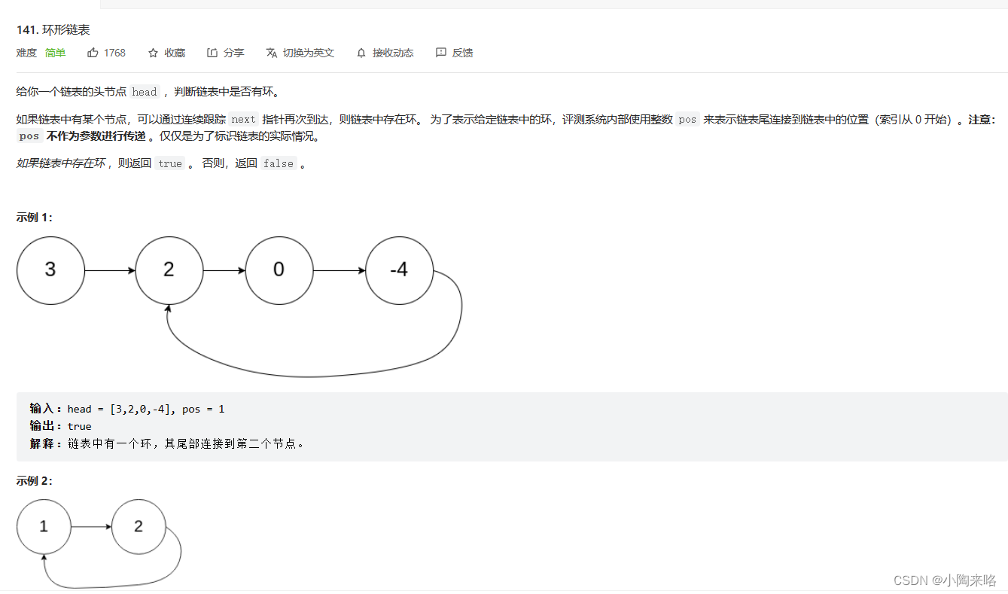Click the bold 注意 text
This screenshot has width=1008, height=594.
coord(981,120)
